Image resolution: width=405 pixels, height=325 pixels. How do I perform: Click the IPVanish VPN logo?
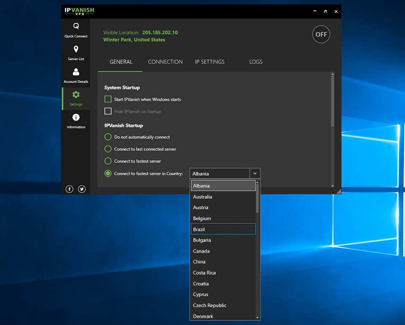pyautogui.click(x=79, y=11)
